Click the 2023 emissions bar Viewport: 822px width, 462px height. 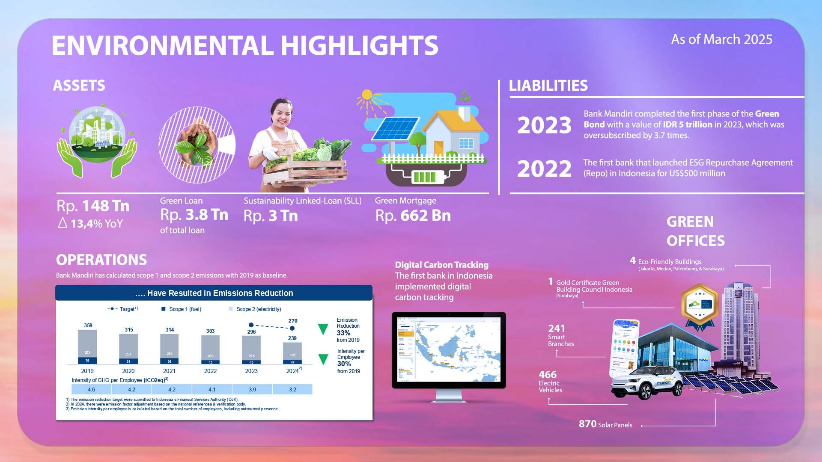click(251, 350)
